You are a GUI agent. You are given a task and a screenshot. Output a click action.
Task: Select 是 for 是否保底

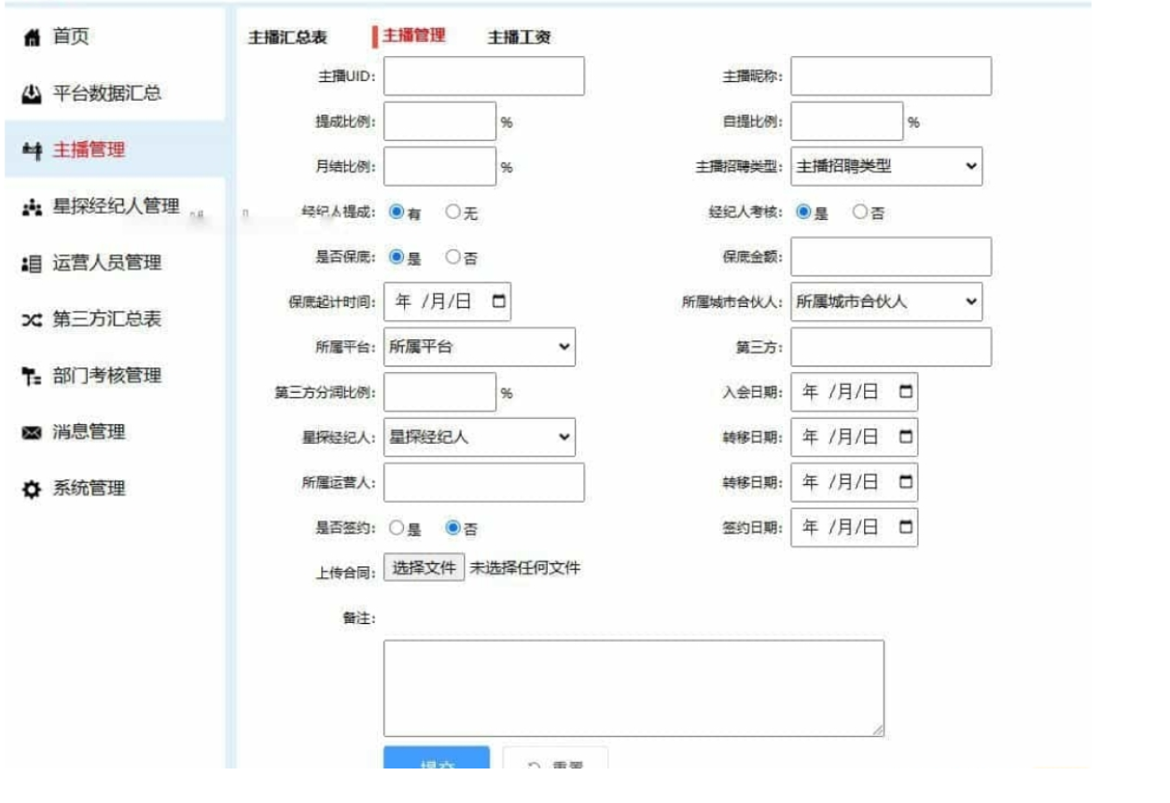point(396,256)
